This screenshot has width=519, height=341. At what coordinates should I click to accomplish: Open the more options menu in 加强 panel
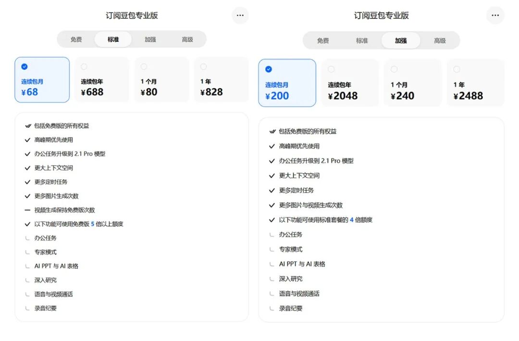495,15
